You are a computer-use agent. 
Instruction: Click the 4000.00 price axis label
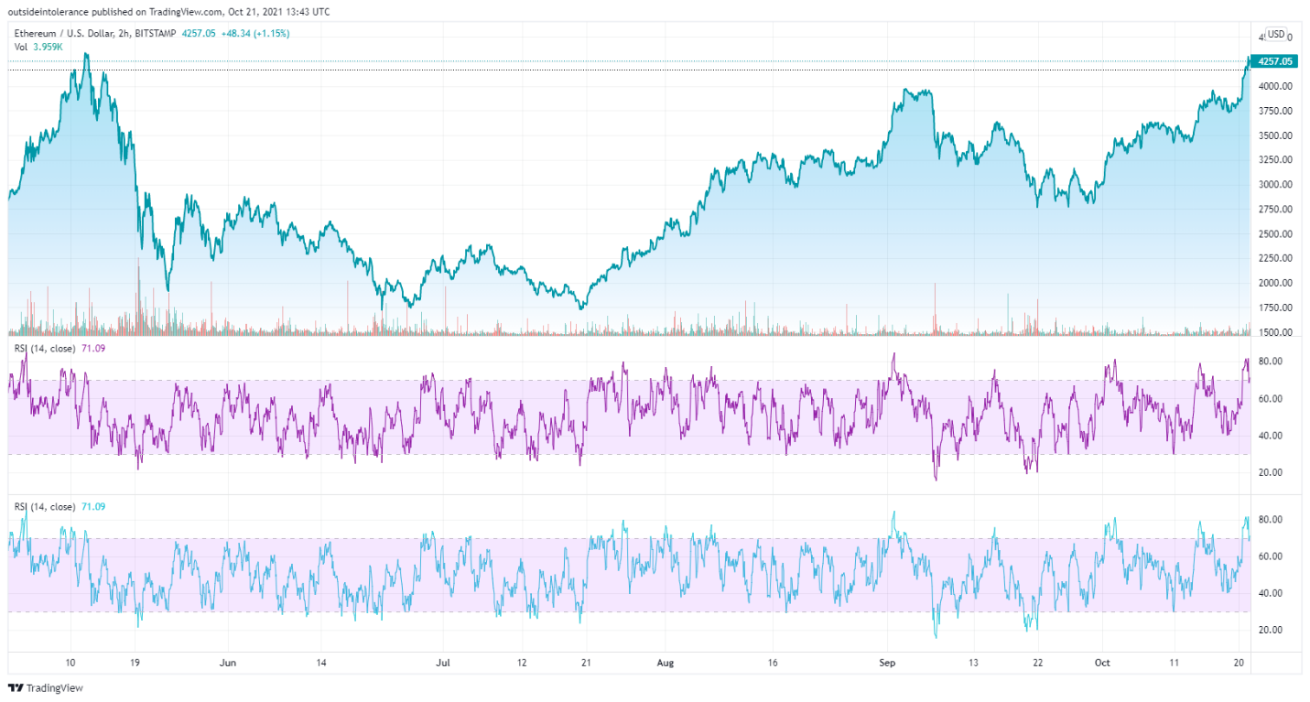pos(1275,86)
